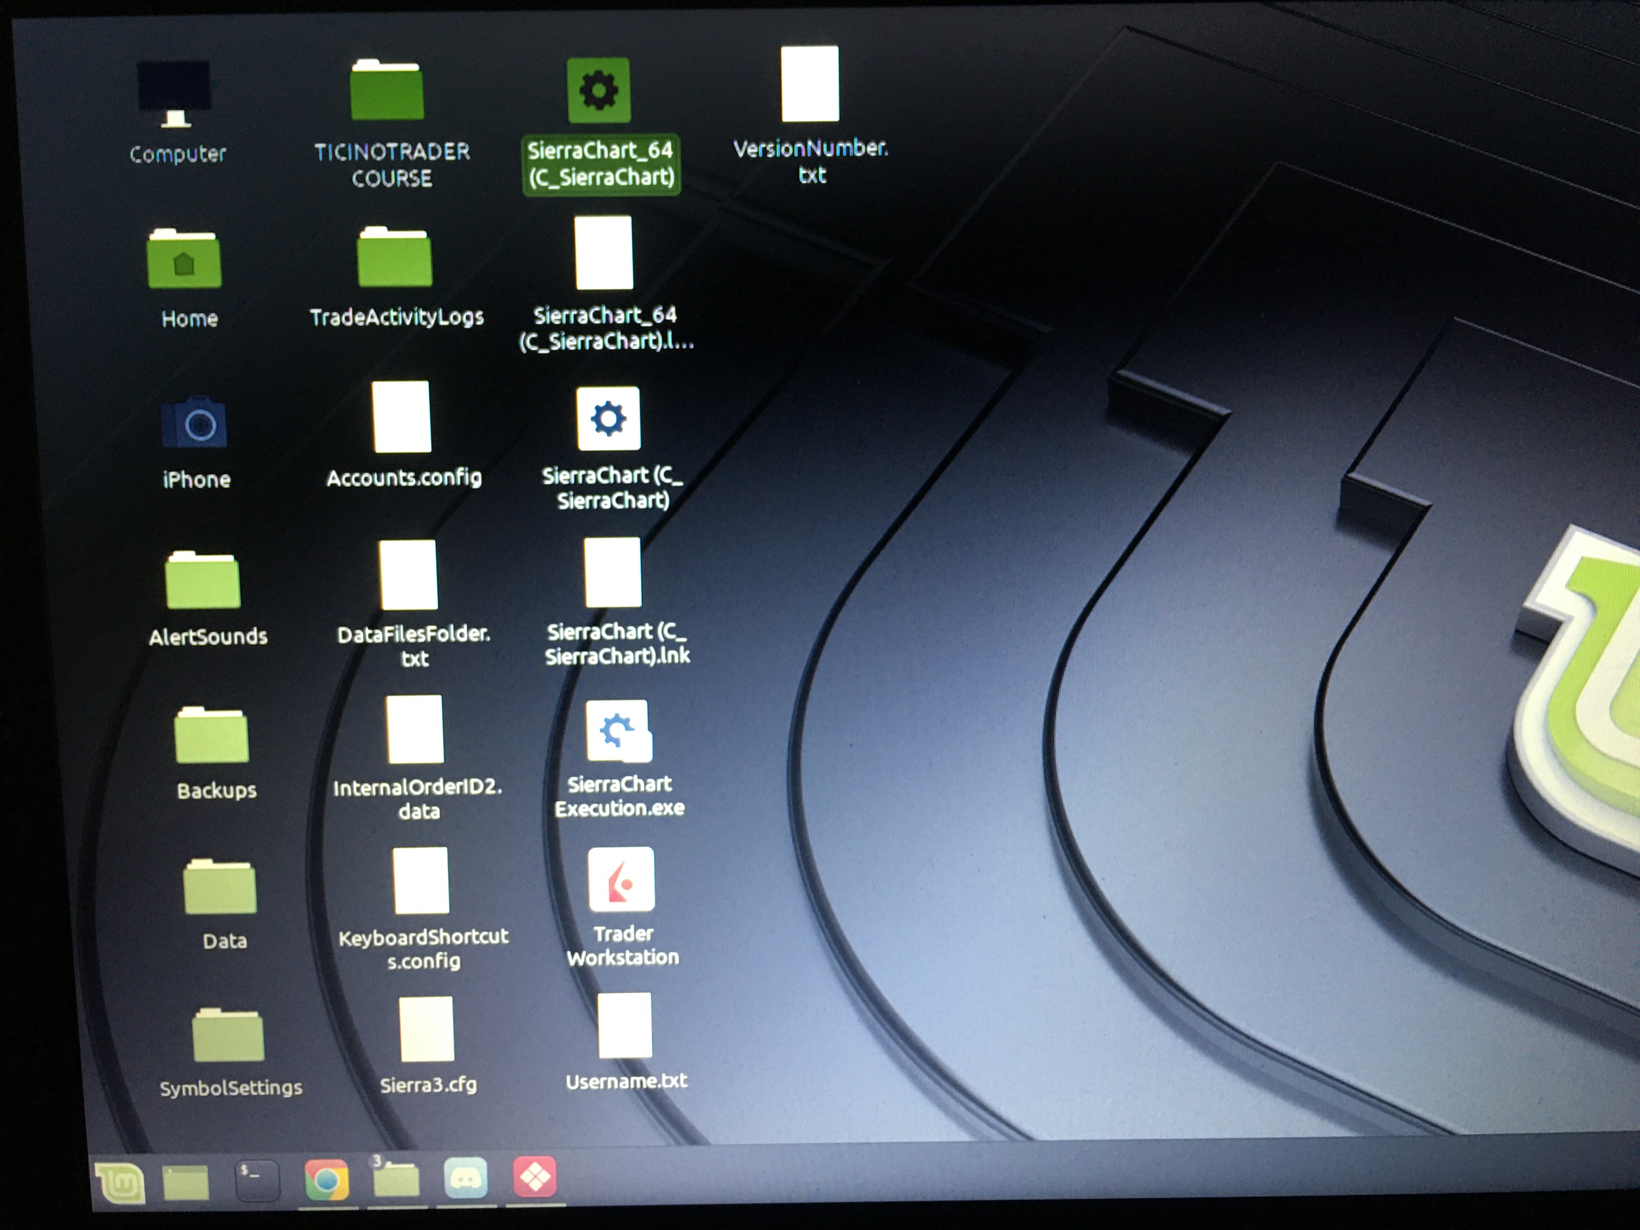Select the Accounts.config file
This screenshot has width=1640, height=1230.
click(402, 417)
